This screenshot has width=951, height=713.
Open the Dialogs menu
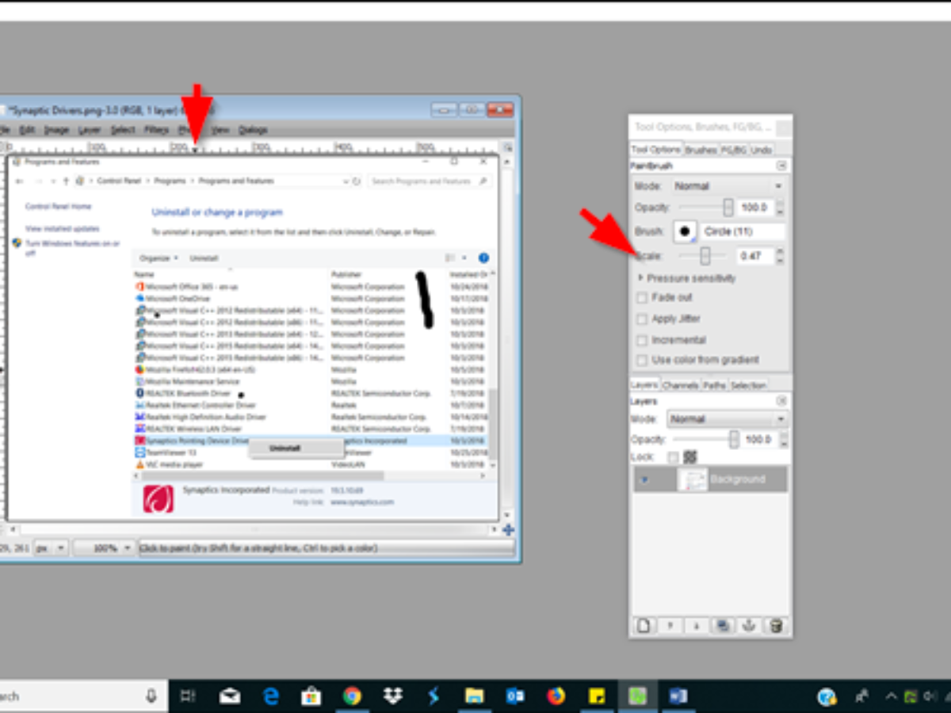click(x=253, y=129)
